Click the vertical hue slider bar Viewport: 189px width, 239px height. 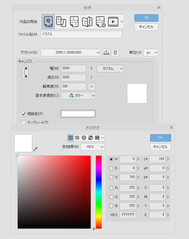[99, 192]
